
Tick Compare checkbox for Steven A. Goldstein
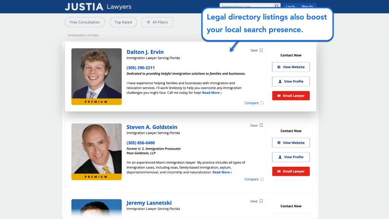(262, 179)
